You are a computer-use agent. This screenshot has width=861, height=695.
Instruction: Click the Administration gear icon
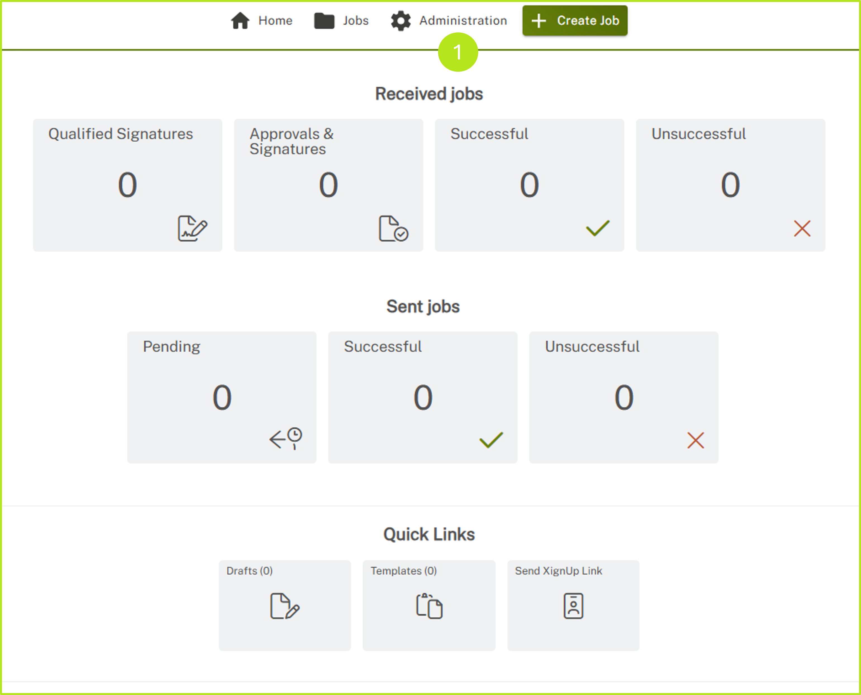pyautogui.click(x=400, y=20)
